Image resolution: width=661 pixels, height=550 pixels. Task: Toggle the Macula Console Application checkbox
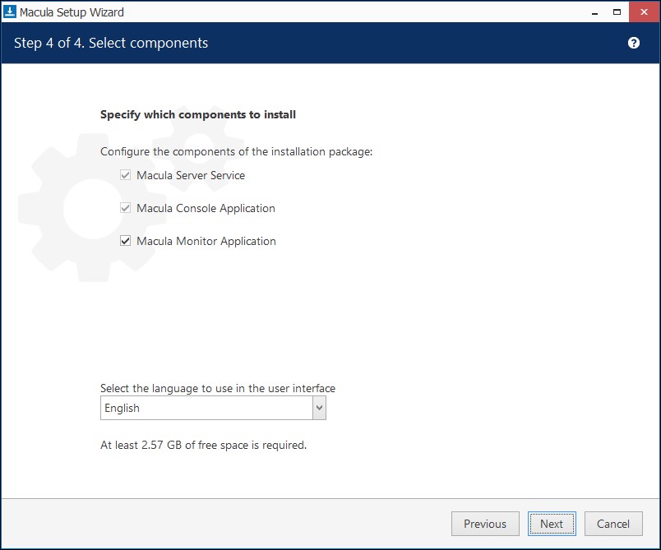point(126,208)
